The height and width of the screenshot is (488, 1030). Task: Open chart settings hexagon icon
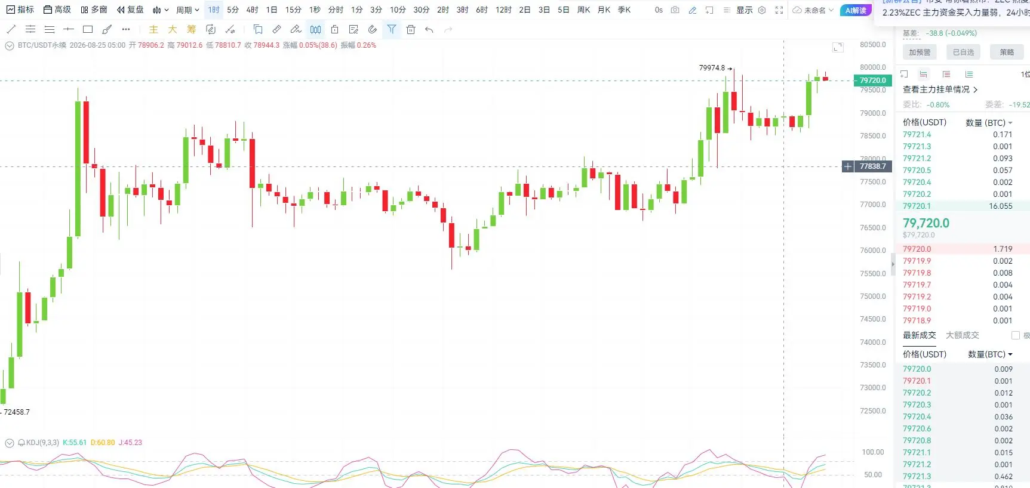[x=762, y=10]
